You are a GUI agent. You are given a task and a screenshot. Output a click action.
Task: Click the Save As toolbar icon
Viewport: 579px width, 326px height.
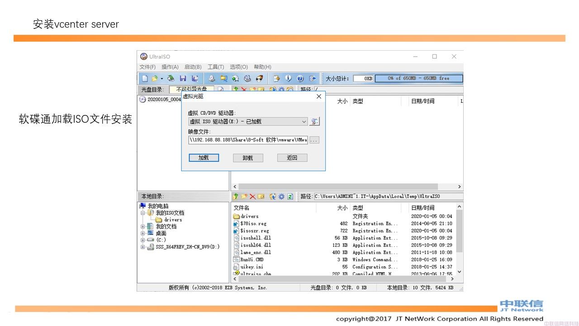[x=195, y=78]
